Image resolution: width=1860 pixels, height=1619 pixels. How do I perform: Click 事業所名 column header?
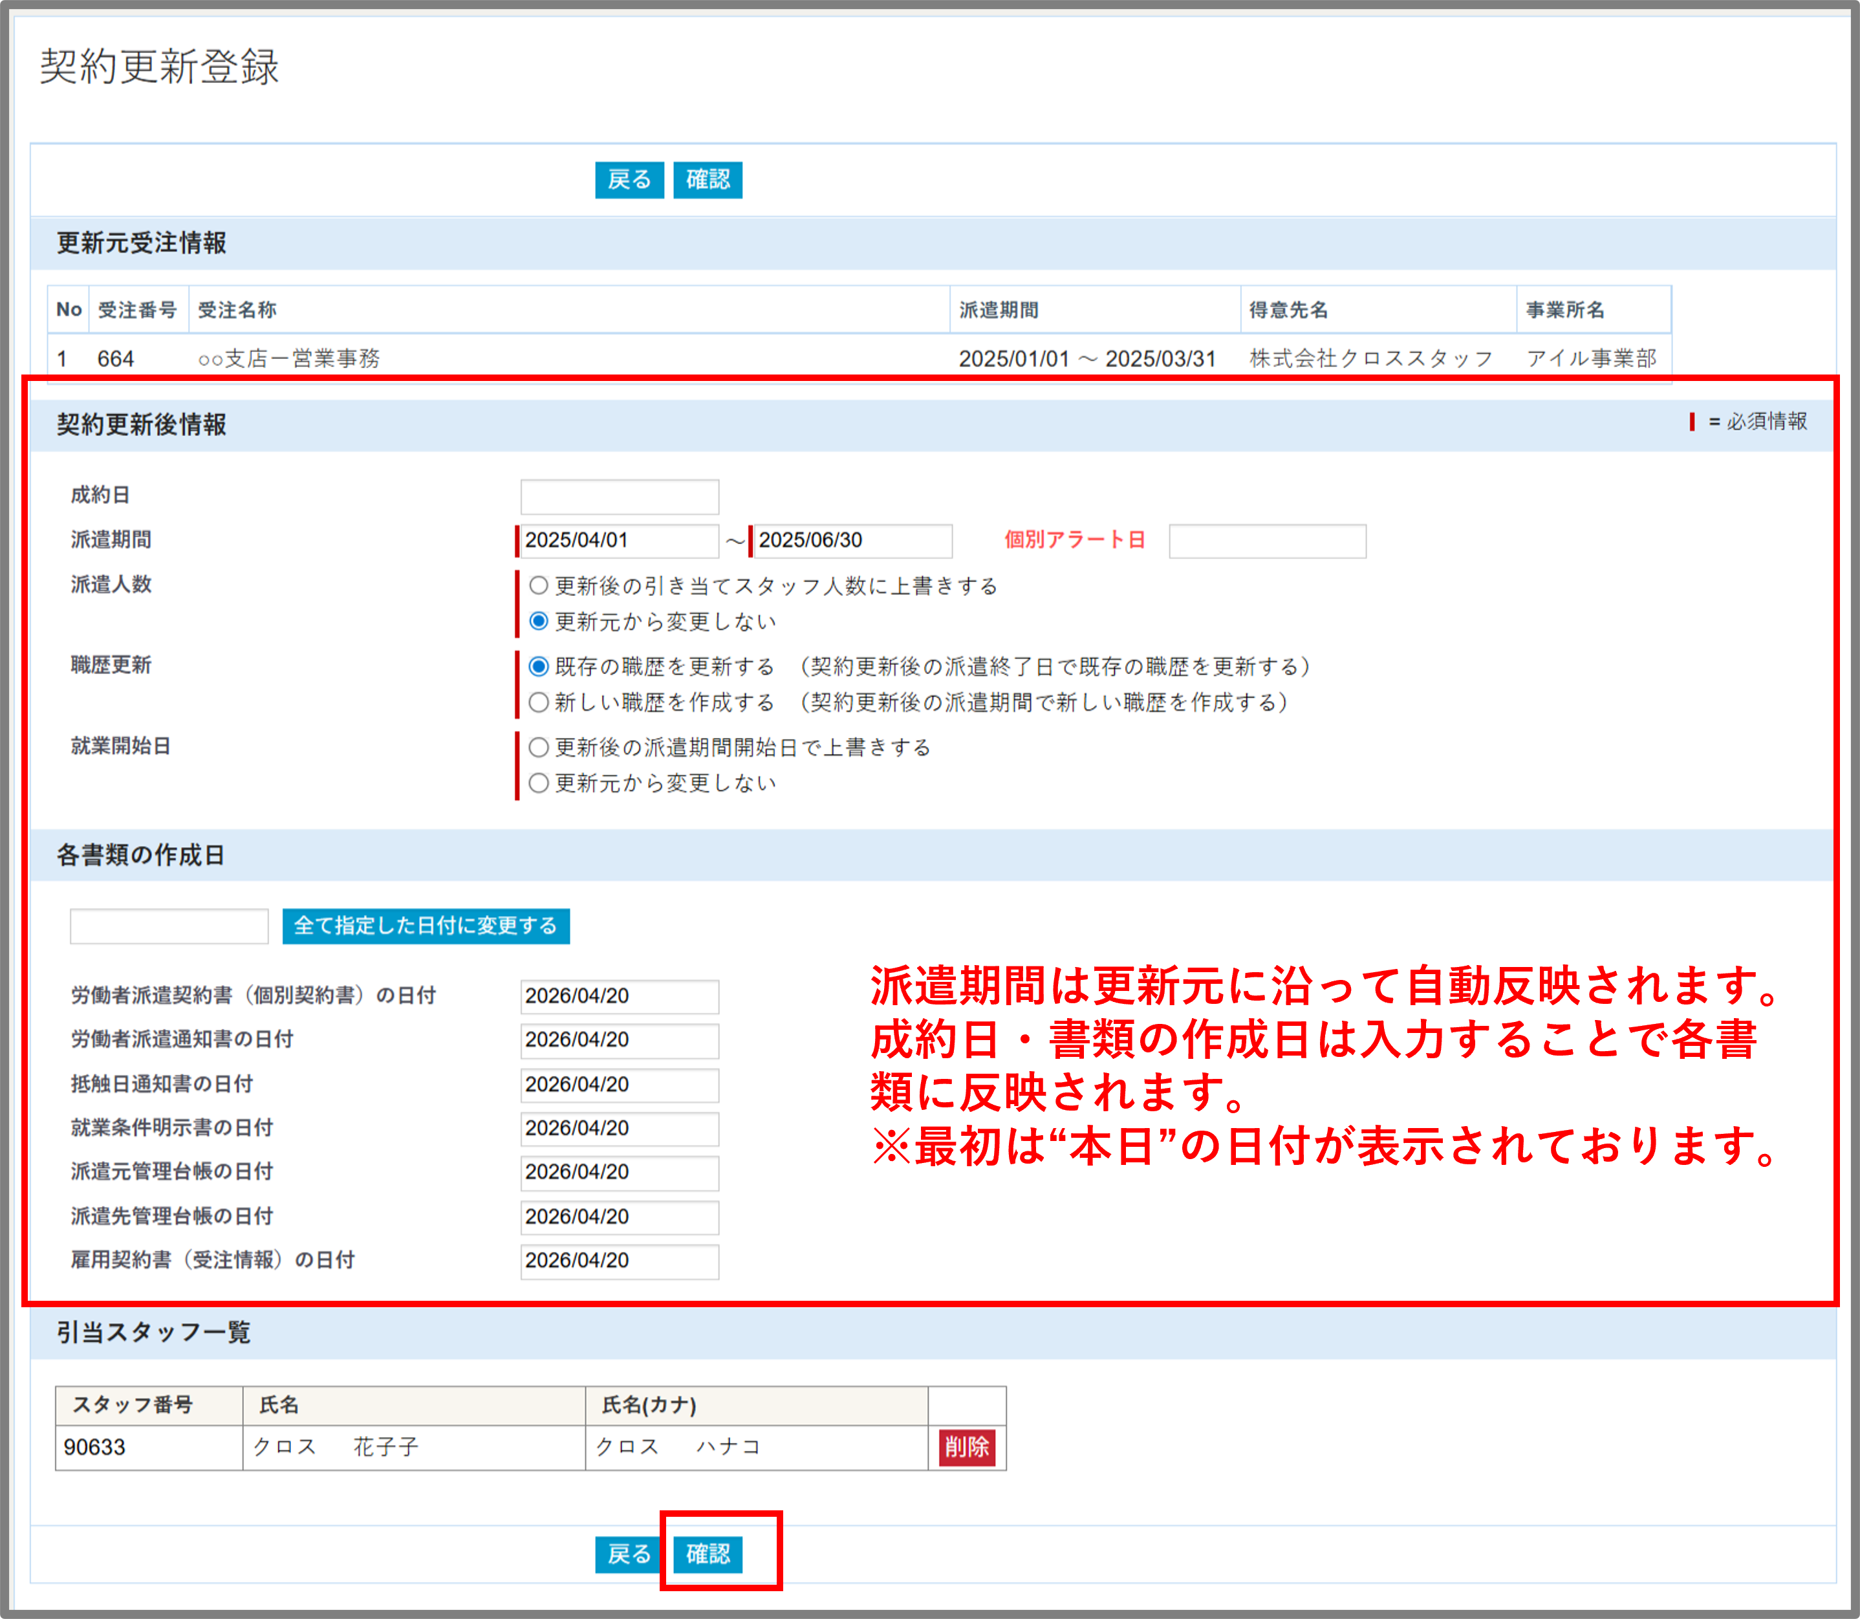coord(1594,310)
